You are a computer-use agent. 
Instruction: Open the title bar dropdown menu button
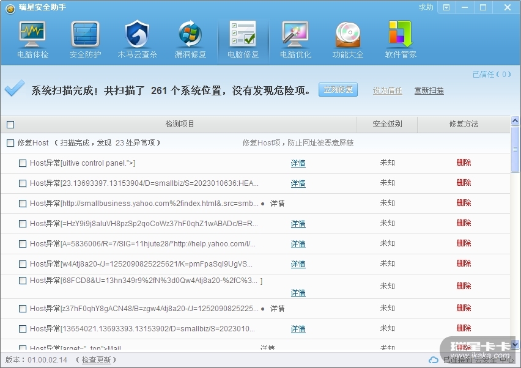tap(446, 7)
